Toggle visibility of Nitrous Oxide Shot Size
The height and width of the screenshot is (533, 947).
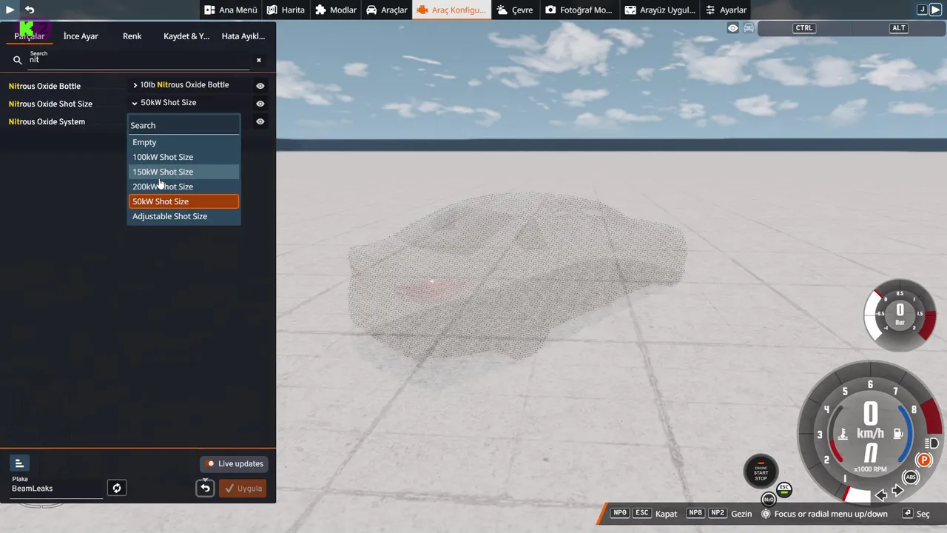coord(260,104)
